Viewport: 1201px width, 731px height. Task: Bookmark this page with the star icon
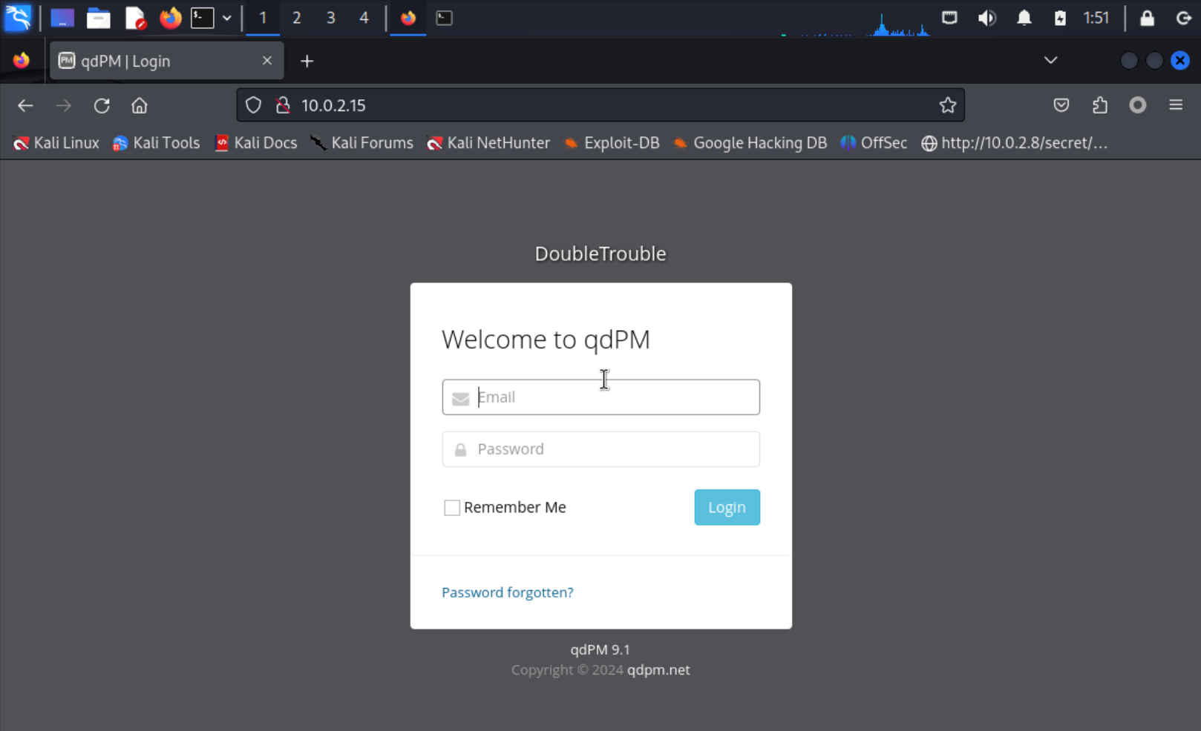pyautogui.click(x=947, y=105)
